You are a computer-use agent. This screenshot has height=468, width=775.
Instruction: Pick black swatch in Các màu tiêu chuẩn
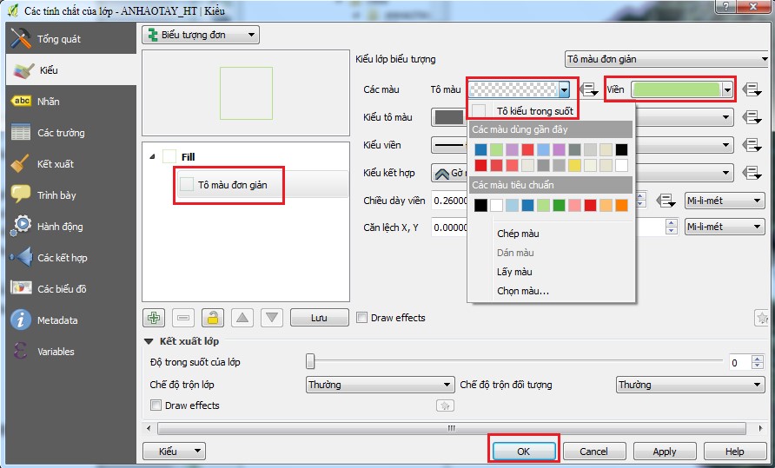click(481, 205)
